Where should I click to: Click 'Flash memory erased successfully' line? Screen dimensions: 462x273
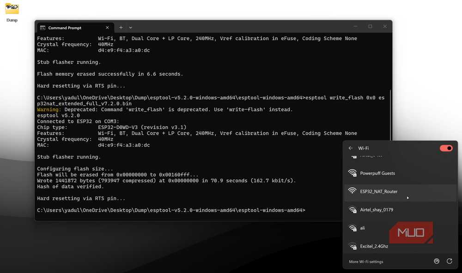[x=110, y=74]
